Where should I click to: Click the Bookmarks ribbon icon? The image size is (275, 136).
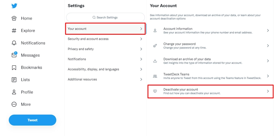tap(14, 67)
